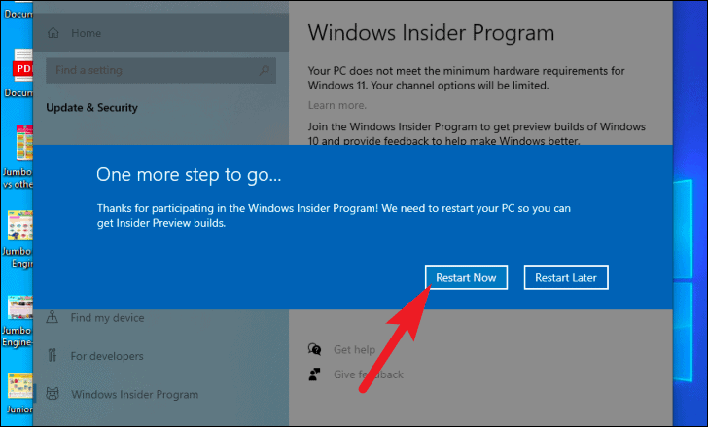The height and width of the screenshot is (427, 708).
Task: Click the Get help chat icon
Action: (x=315, y=349)
